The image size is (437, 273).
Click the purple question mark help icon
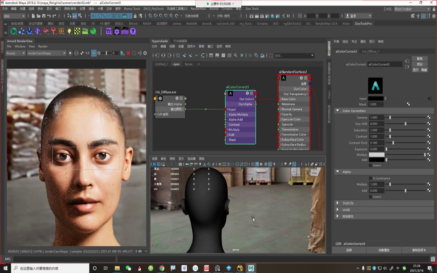133,31
